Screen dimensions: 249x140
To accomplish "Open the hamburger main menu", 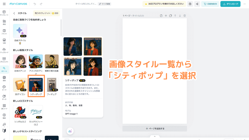I will tap(4, 4).
